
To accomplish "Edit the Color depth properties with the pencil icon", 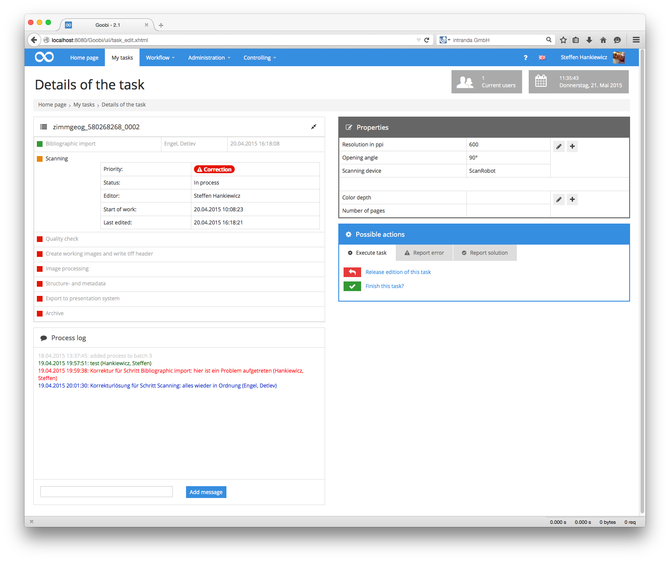I will point(559,199).
